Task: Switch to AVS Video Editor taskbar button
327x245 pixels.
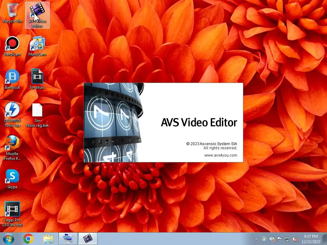Action: (88, 239)
